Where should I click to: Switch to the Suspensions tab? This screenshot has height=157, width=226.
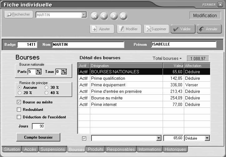53,149
